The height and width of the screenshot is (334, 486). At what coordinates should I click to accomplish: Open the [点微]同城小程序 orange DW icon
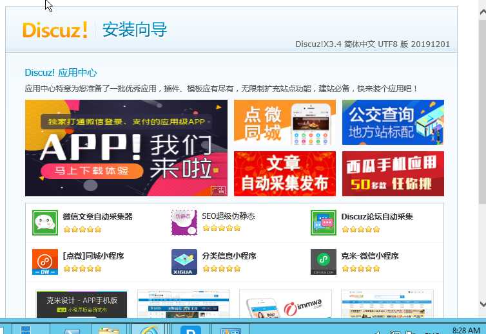pos(45,262)
